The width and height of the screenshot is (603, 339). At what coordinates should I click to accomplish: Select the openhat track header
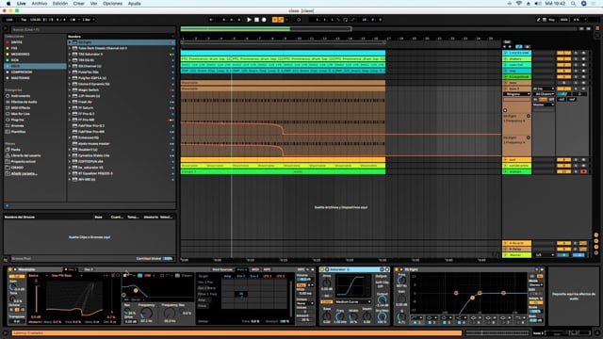point(517,65)
